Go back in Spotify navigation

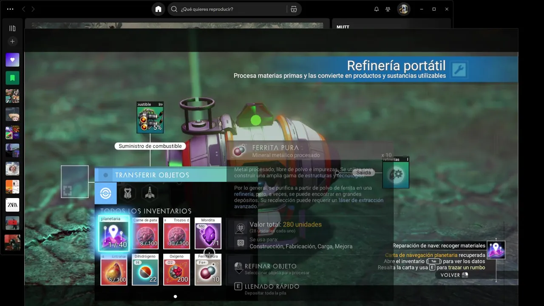pos(23,9)
